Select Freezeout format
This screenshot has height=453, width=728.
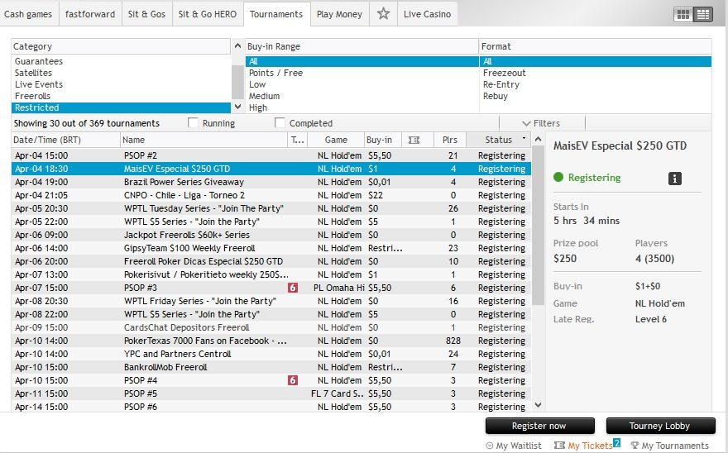coord(595,73)
